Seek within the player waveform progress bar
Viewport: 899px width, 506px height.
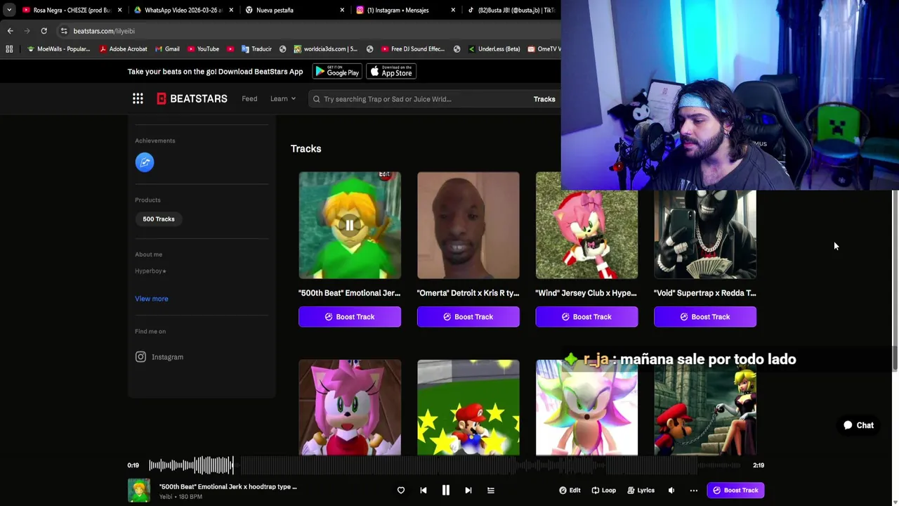coord(445,465)
